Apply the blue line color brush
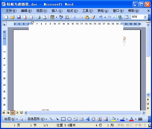This screenshot has height=129, width=152. (x=122, y=119)
